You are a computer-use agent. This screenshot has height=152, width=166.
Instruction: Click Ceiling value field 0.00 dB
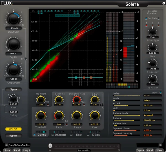tap(14, 112)
